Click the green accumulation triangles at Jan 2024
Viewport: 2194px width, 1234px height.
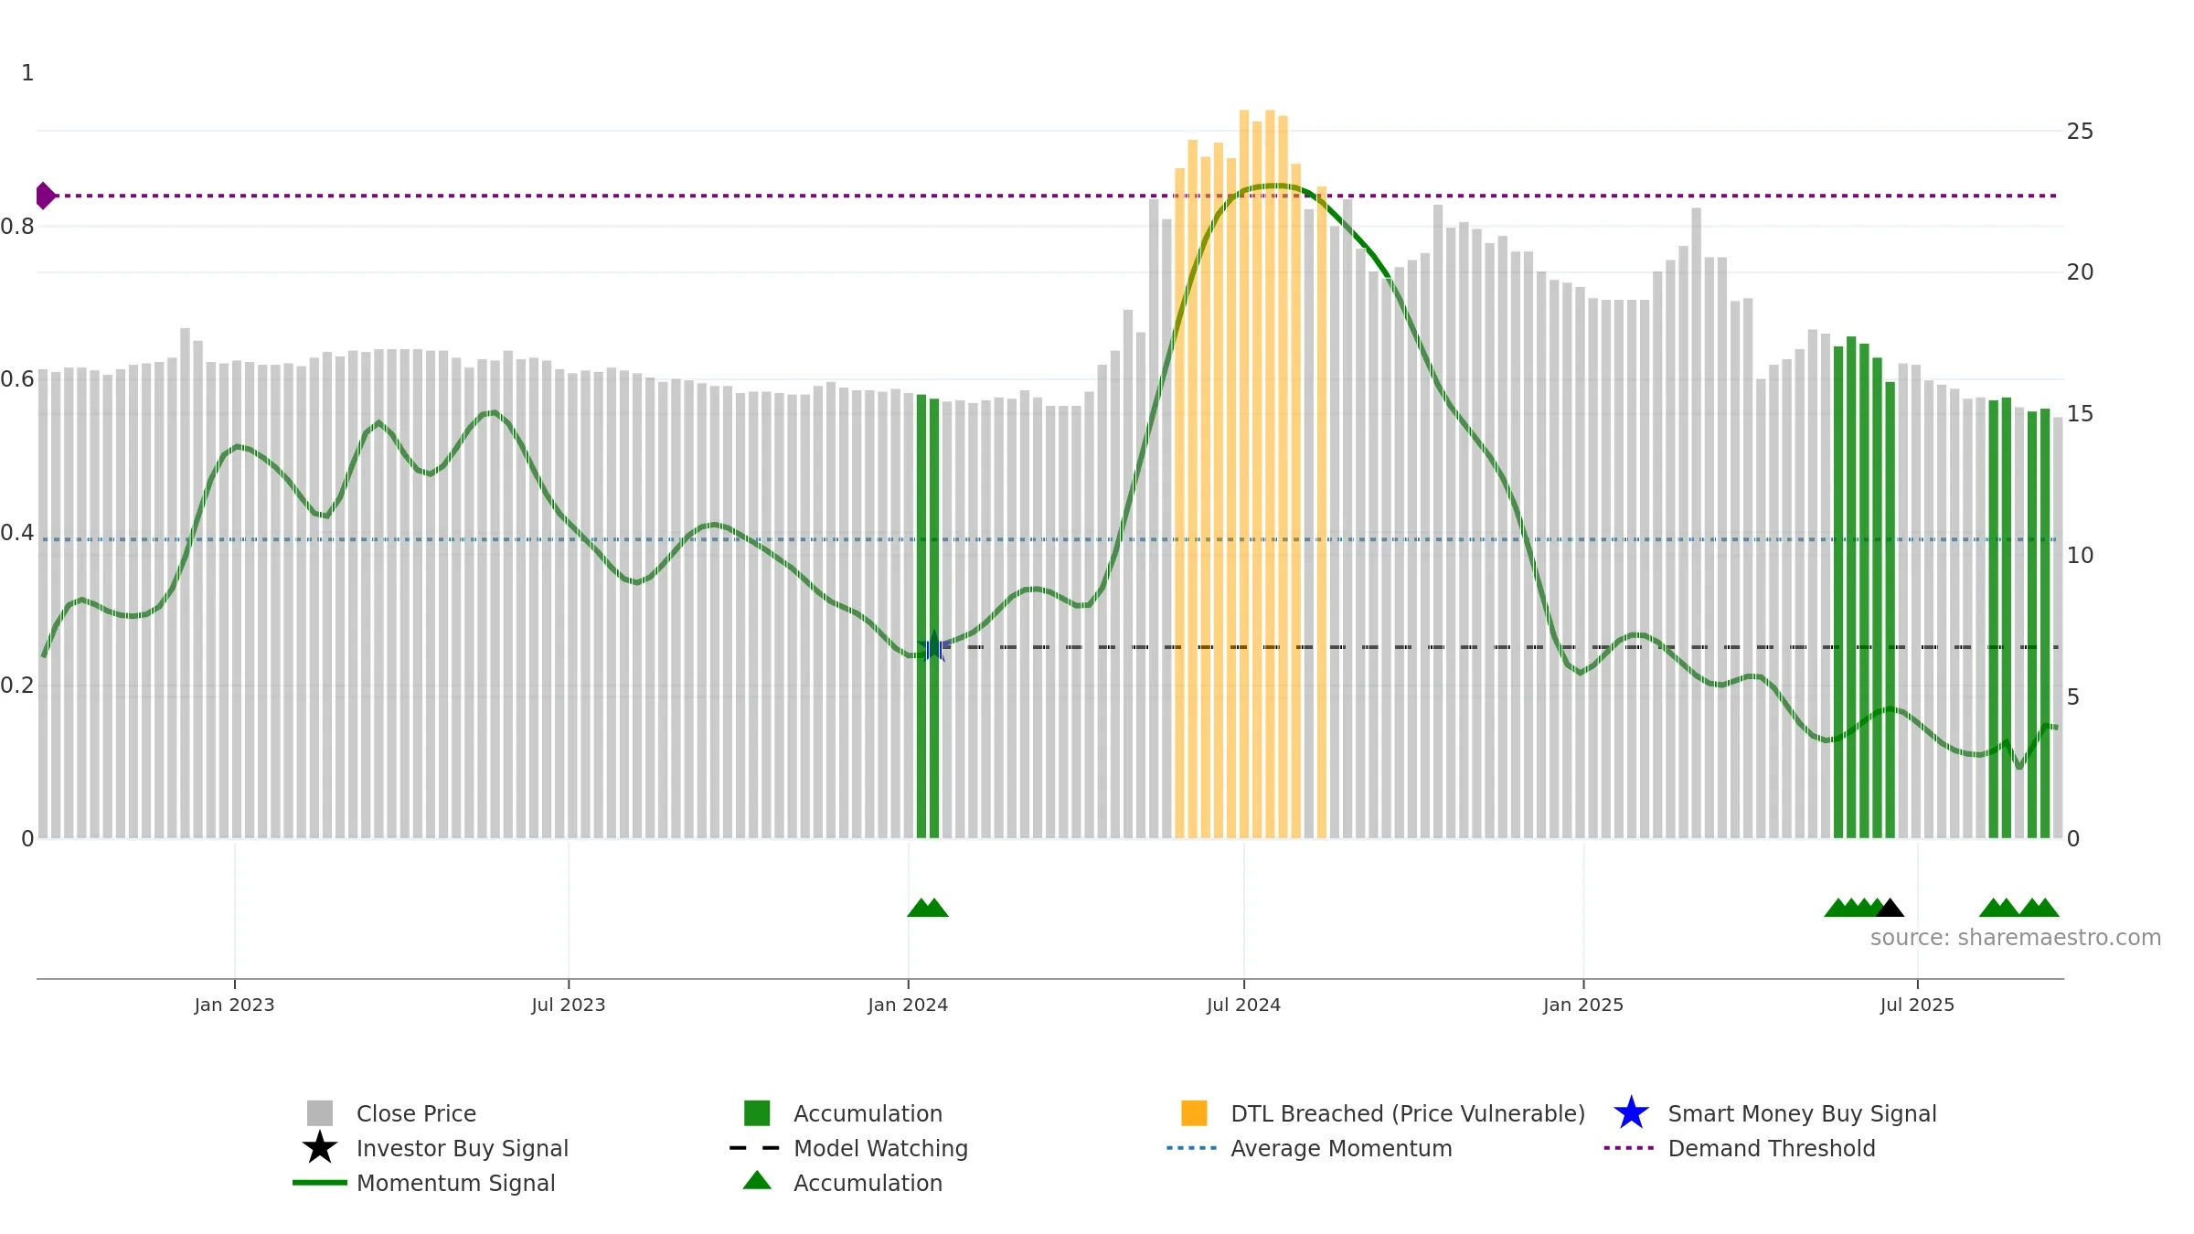pos(928,908)
